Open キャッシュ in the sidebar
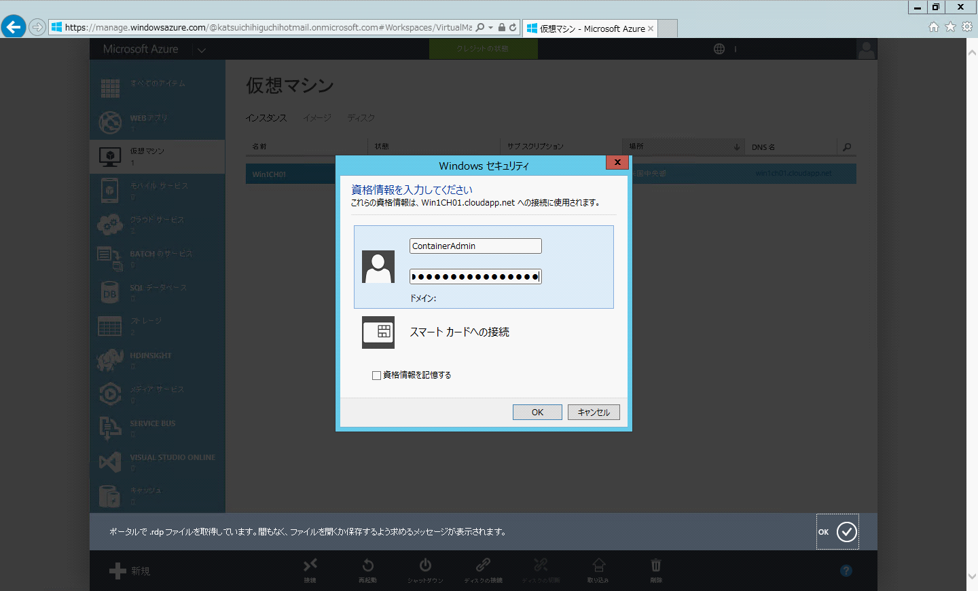978x591 pixels. (158, 496)
